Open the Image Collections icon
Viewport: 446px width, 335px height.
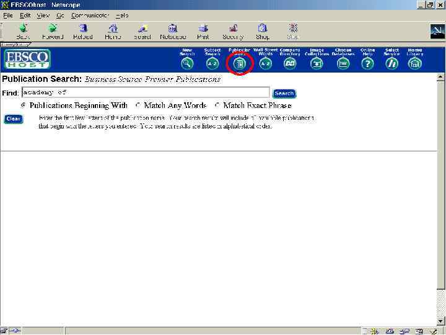point(317,63)
